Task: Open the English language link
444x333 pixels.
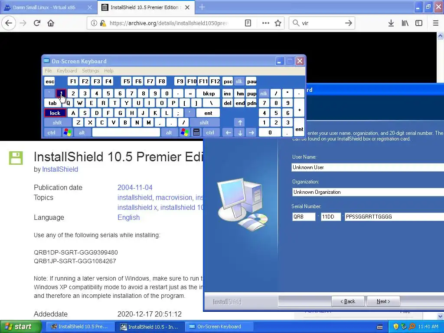Action: click(x=128, y=218)
